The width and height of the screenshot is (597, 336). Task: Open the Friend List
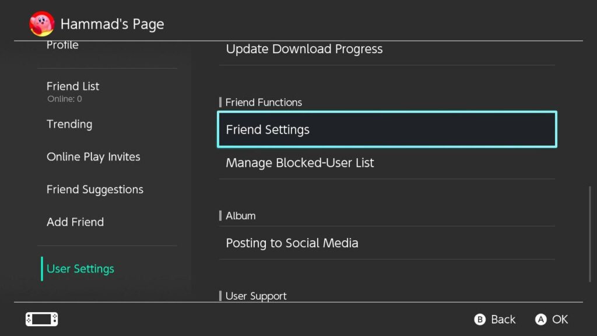pyautogui.click(x=72, y=86)
